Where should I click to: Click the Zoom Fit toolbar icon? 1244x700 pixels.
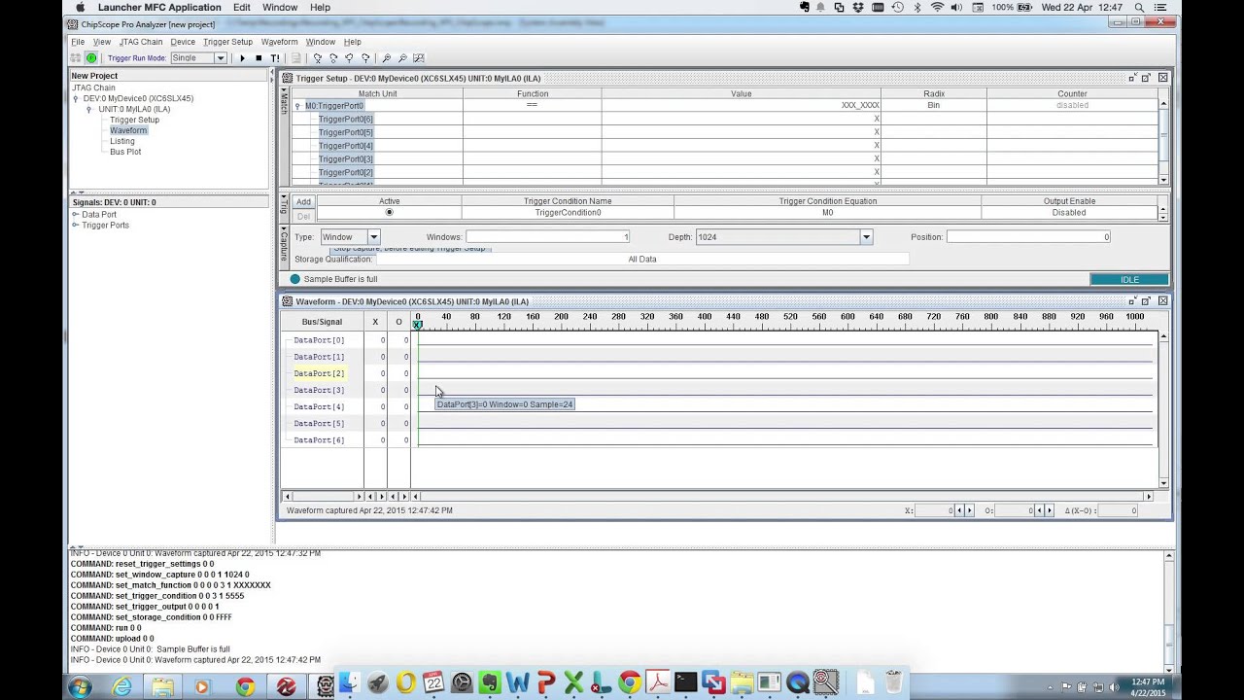[419, 58]
